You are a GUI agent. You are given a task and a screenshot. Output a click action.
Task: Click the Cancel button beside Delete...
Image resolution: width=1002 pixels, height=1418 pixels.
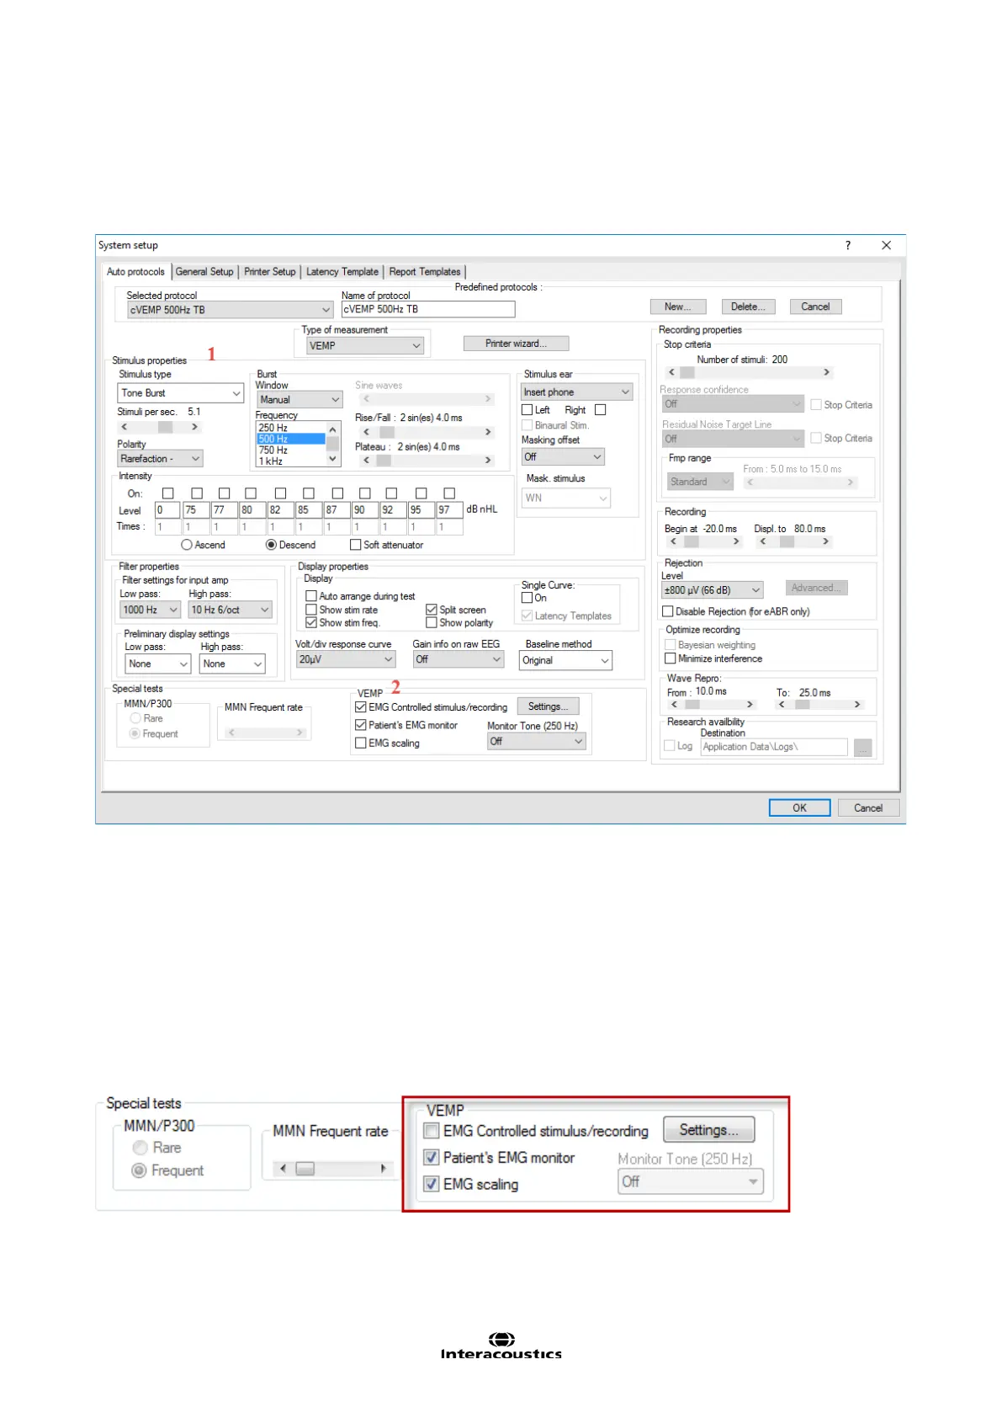[x=815, y=307]
